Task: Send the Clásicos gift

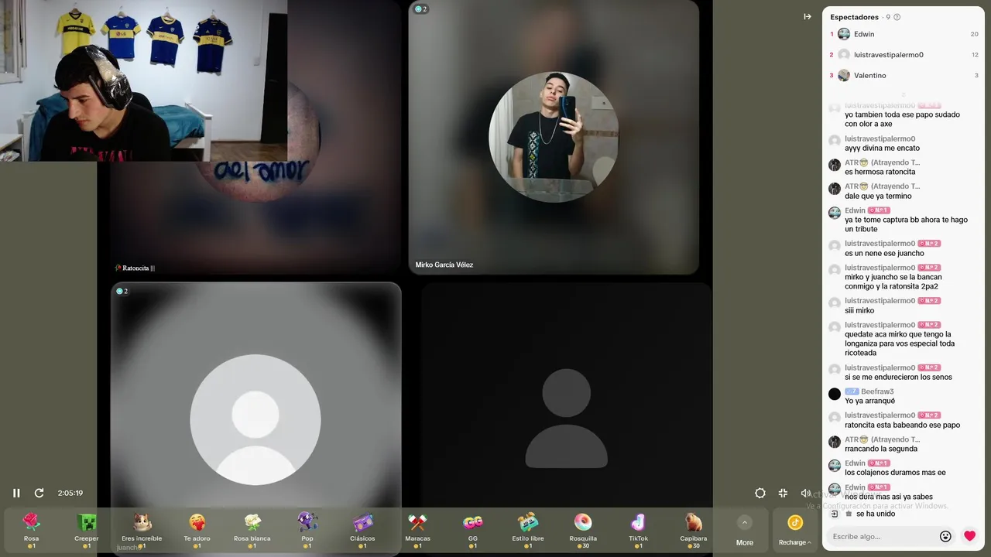Action: 362,531
